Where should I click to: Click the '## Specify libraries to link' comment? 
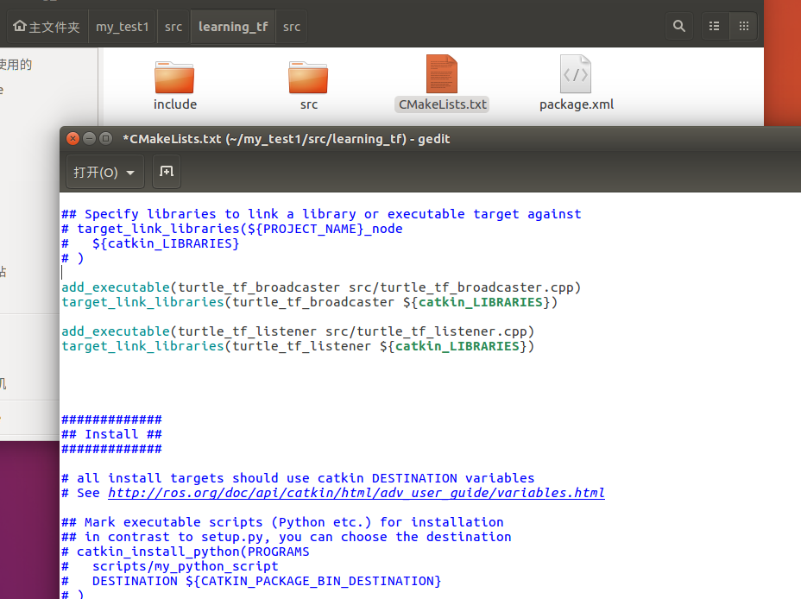[x=321, y=214]
